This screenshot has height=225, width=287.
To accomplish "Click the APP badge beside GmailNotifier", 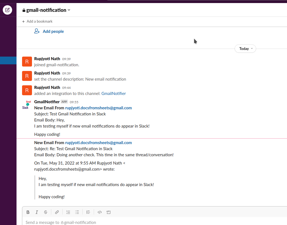I will 64,102.
